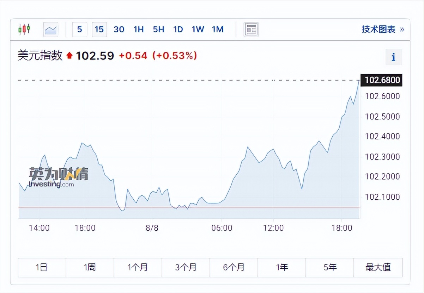Select the 30-minute interval
Image resolution: width=424 pixels, height=293 pixels.
[x=119, y=29]
